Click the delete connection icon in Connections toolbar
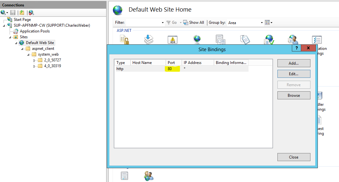 click(31, 13)
